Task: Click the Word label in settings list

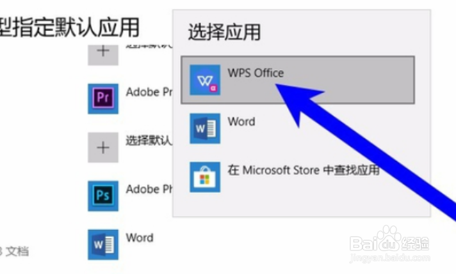Action: coord(140,238)
